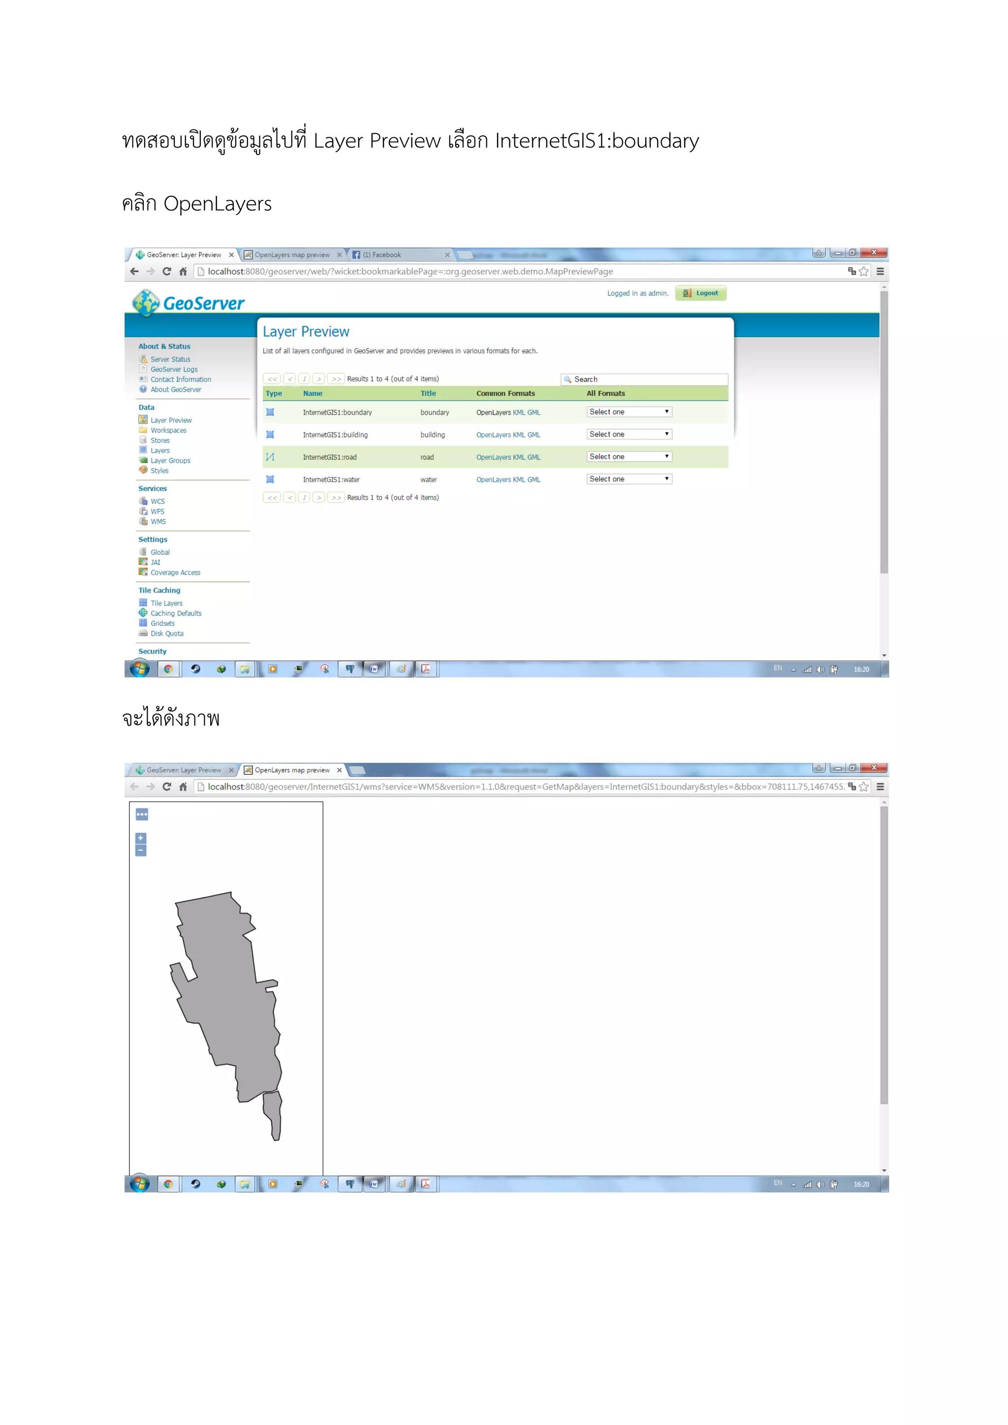Reload the GeoServer Layer Preview page
The height and width of the screenshot is (1425, 1008).
166,271
